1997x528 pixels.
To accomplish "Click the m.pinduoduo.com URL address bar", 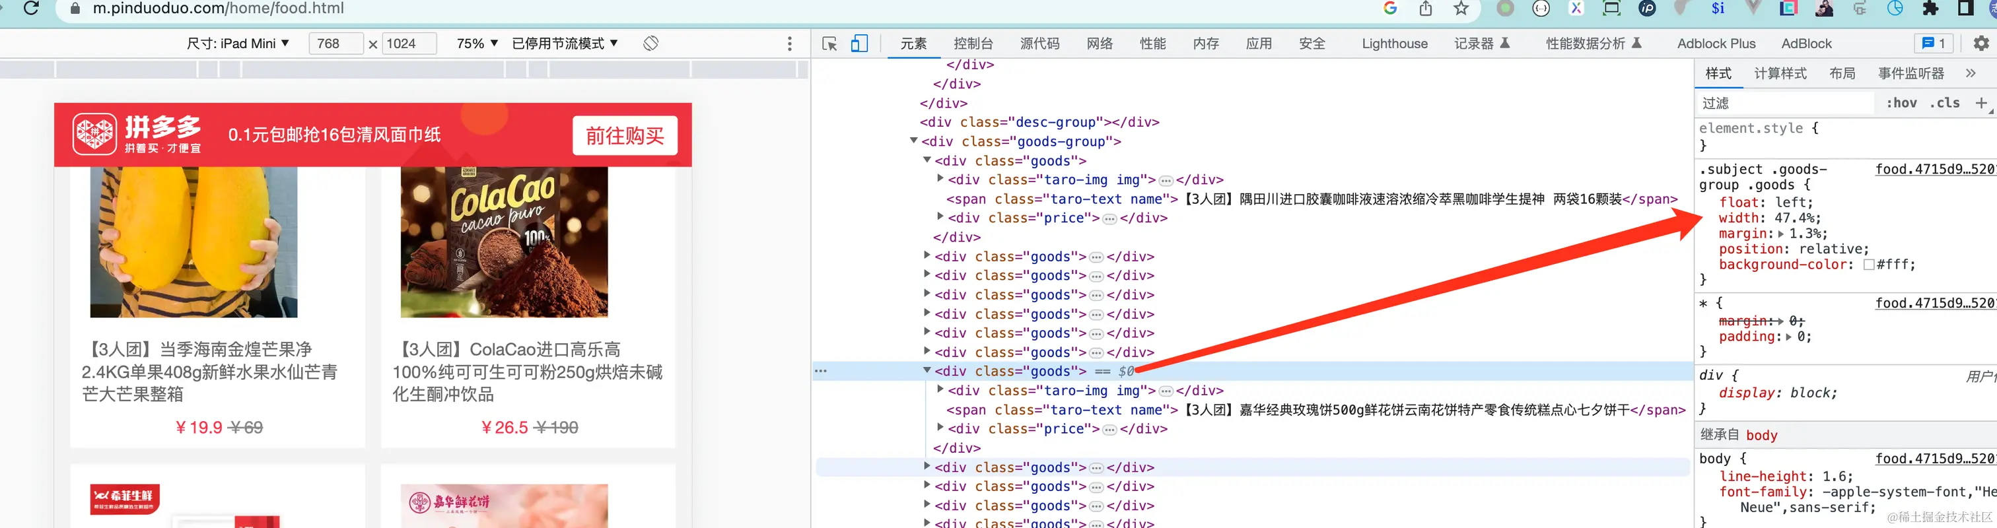I will pyautogui.click(x=218, y=9).
